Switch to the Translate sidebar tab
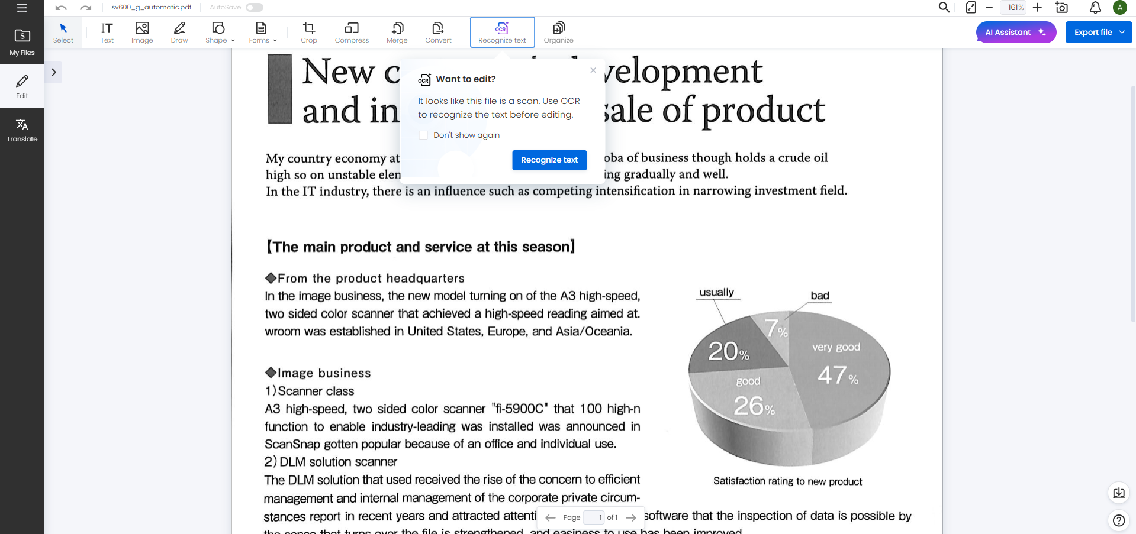The height and width of the screenshot is (534, 1136). click(22, 130)
